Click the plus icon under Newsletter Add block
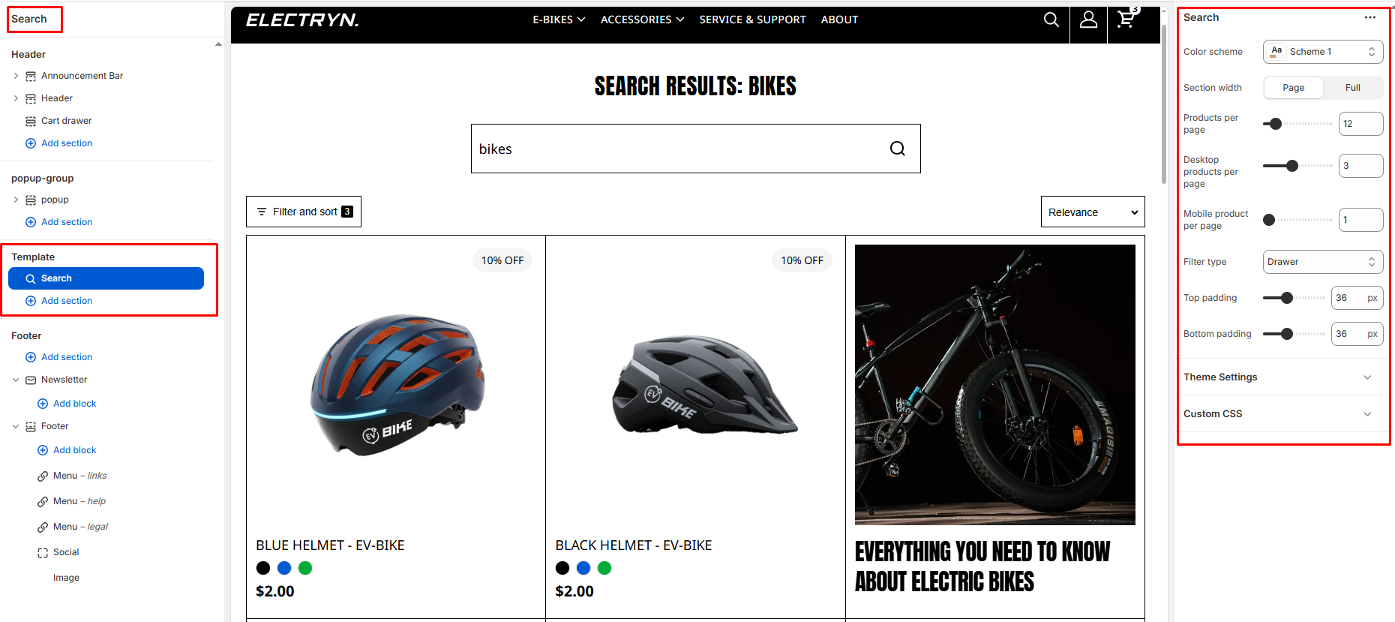Image resolution: width=1395 pixels, height=622 pixels. 43,404
